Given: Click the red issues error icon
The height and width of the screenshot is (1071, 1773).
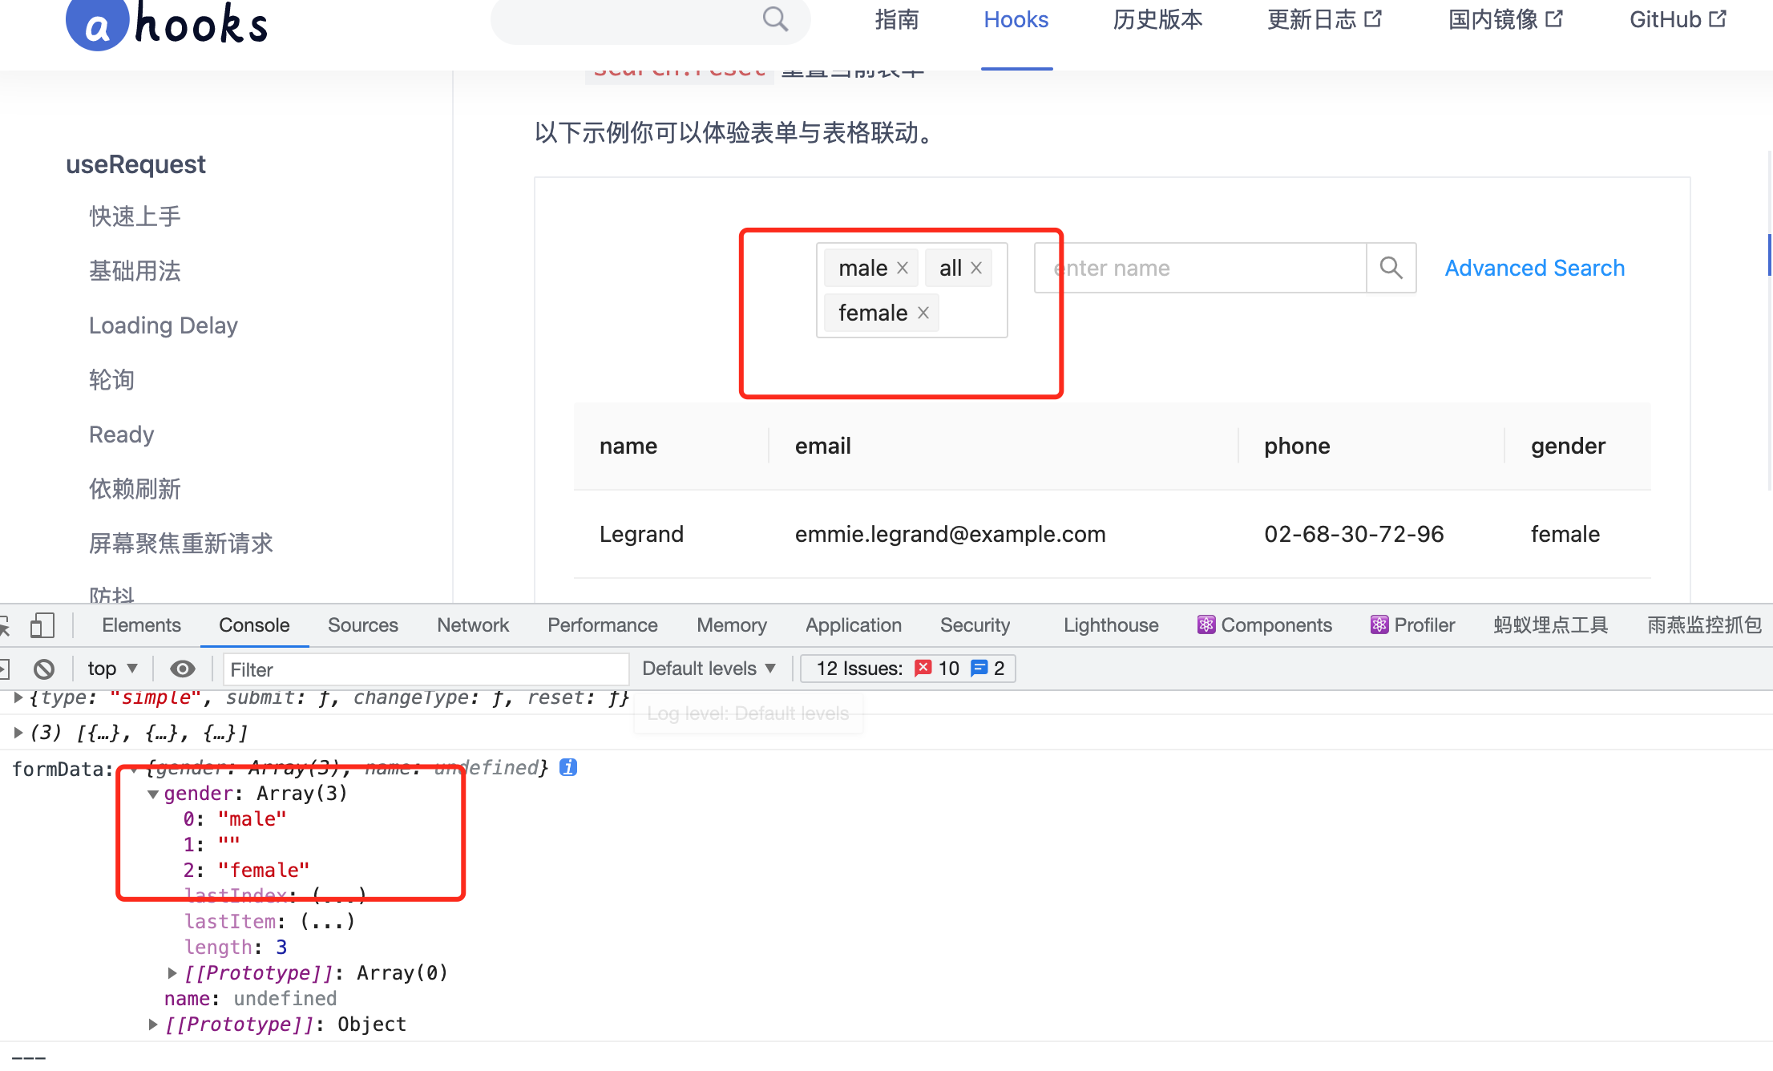Looking at the screenshot, I should click(x=923, y=668).
